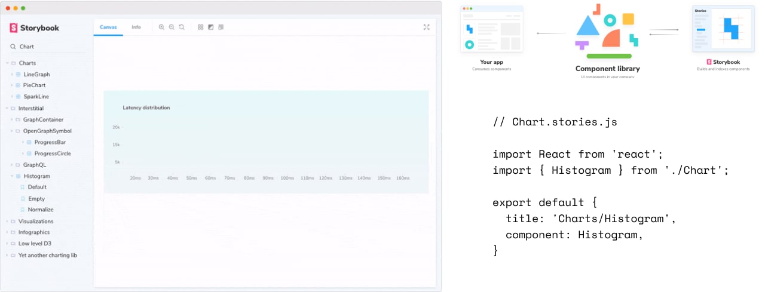Click the 20k label on the chart axis
Viewport: 765px width, 292px height.
point(116,127)
